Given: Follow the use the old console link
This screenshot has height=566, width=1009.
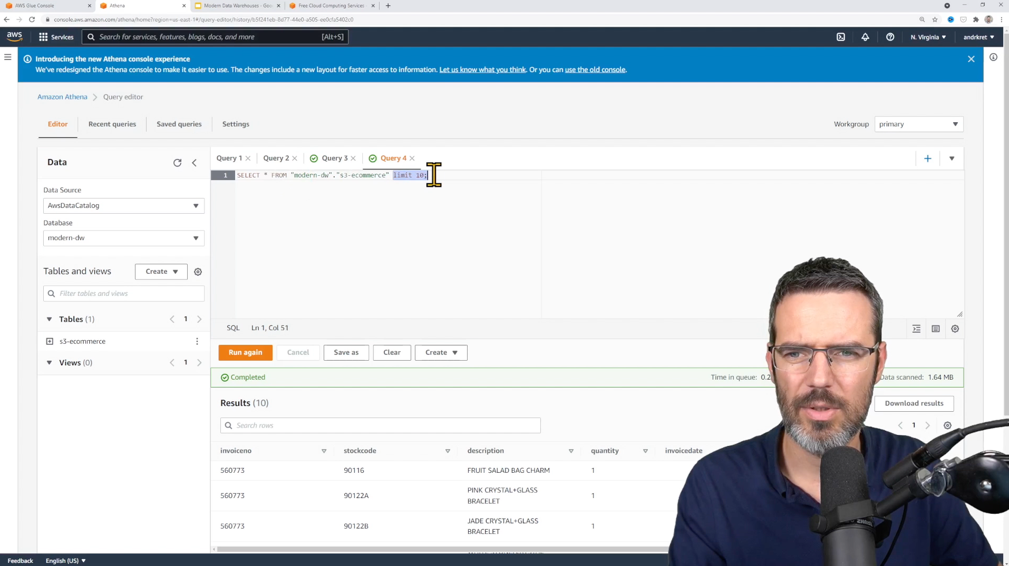Looking at the screenshot, I should click(x=595, y=69).
